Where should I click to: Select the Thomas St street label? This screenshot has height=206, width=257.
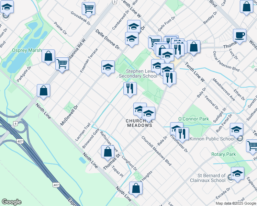click(112, 162)
